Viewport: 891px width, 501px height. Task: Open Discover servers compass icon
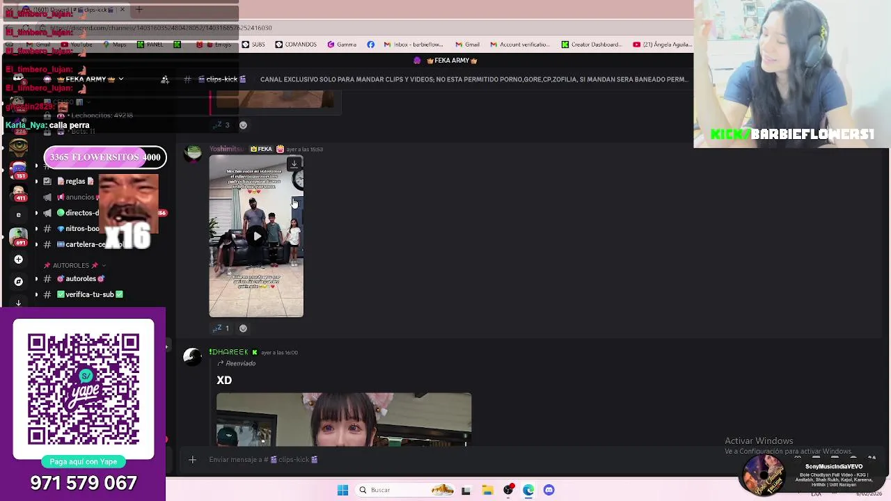point(18,281)
